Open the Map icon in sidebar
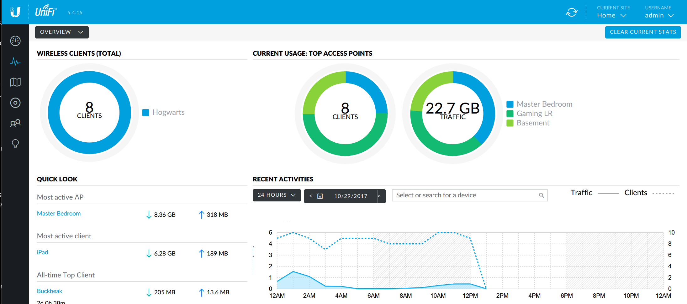 [15, 82]
